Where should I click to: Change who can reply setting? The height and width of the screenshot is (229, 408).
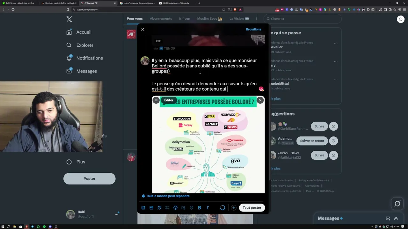pos(166,196)
